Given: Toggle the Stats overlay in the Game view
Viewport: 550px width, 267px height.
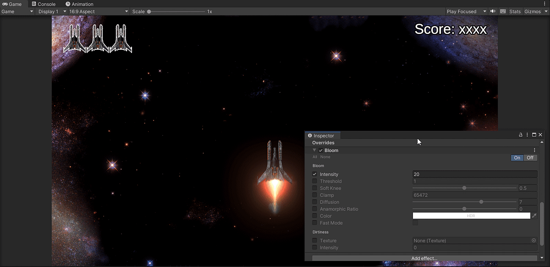Looking at the screenshot, I should pos(515,11).
